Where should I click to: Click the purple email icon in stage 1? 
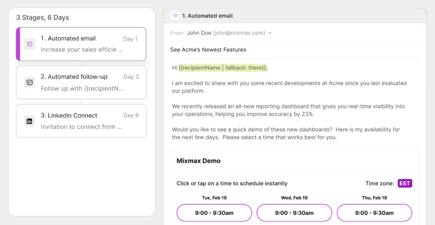30,44
